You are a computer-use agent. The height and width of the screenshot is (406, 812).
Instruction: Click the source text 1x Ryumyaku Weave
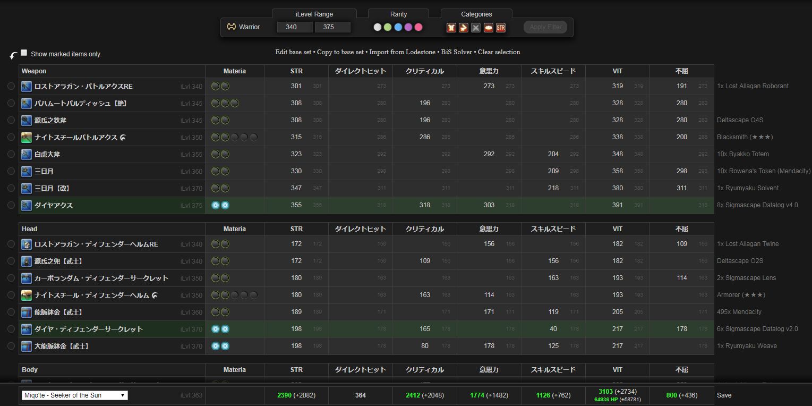click(x=747, y=346)
